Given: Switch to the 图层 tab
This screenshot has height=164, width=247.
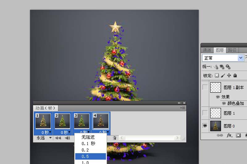Looking at the screenshot, I should point(220,50).
